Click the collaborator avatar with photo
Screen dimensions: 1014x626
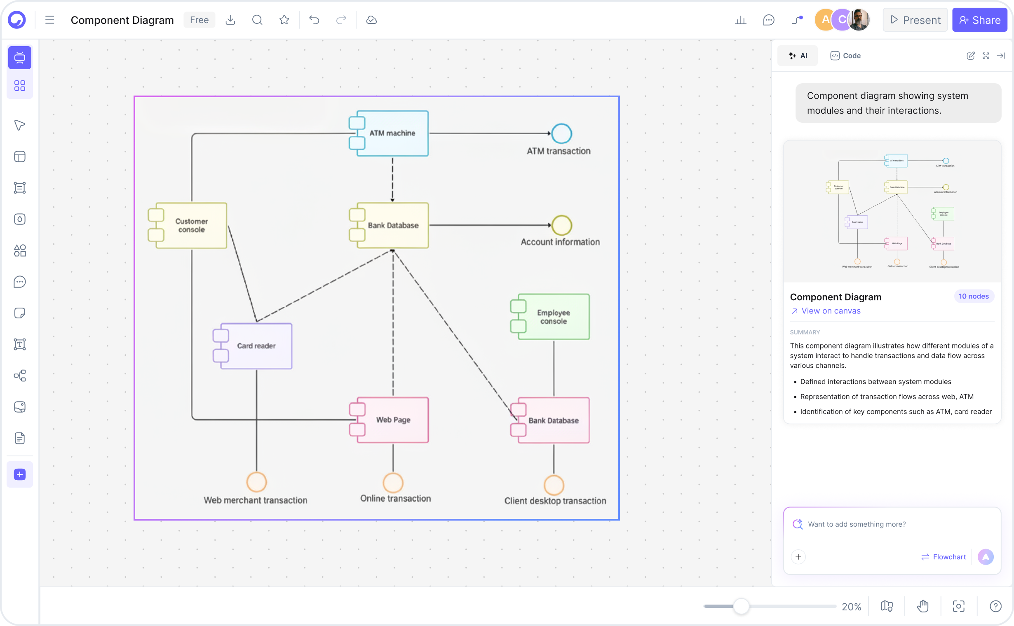click(859, 20)
